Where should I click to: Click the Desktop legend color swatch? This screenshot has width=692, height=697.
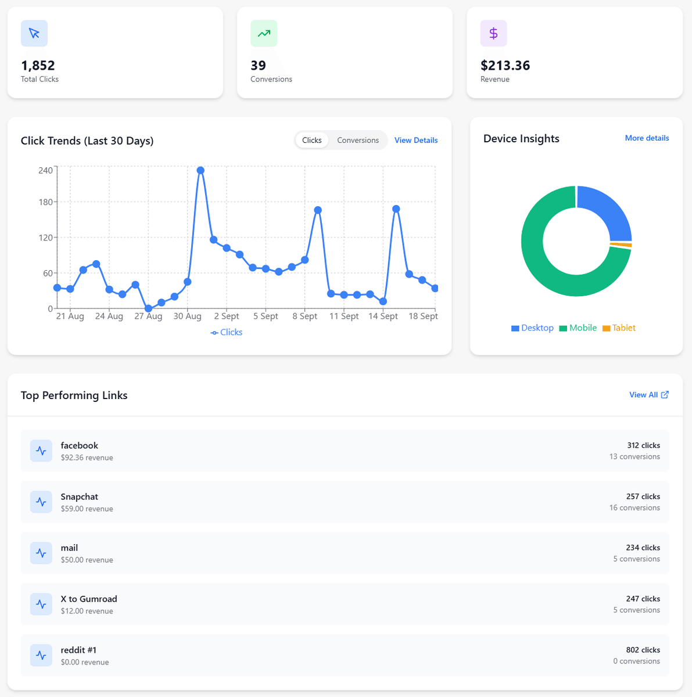tap(515, 329)
